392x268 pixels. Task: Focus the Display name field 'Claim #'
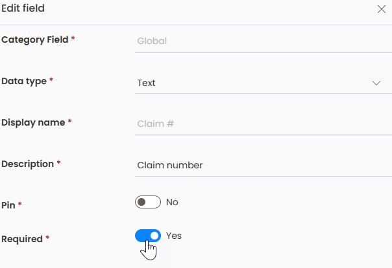(263, 124)
